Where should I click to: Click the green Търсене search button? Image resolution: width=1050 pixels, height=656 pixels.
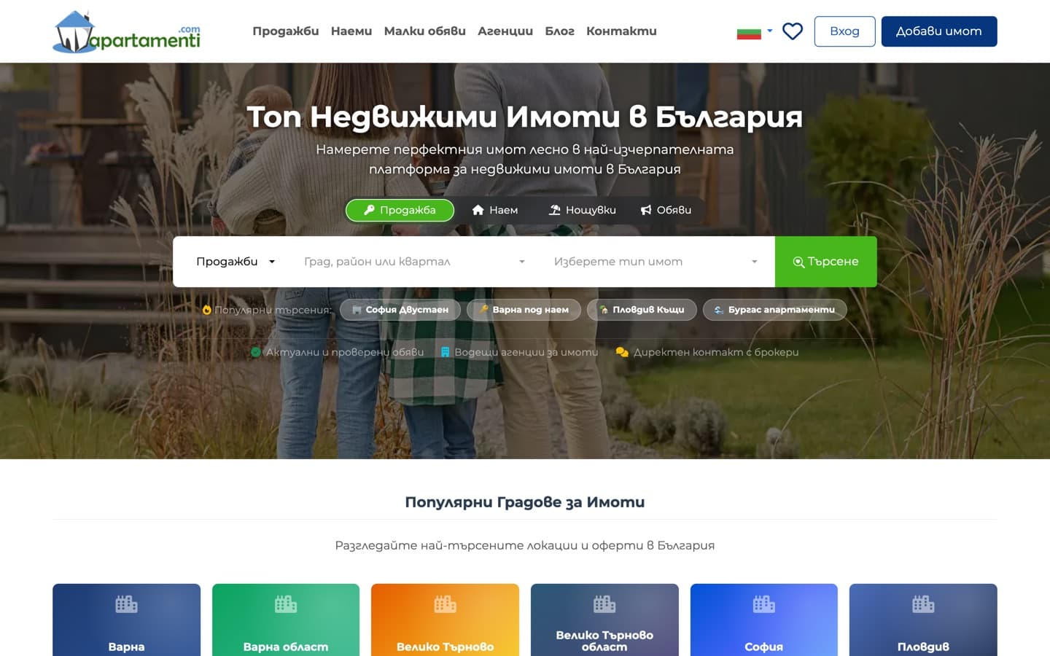pyautogui.click(x=825, y=262)
